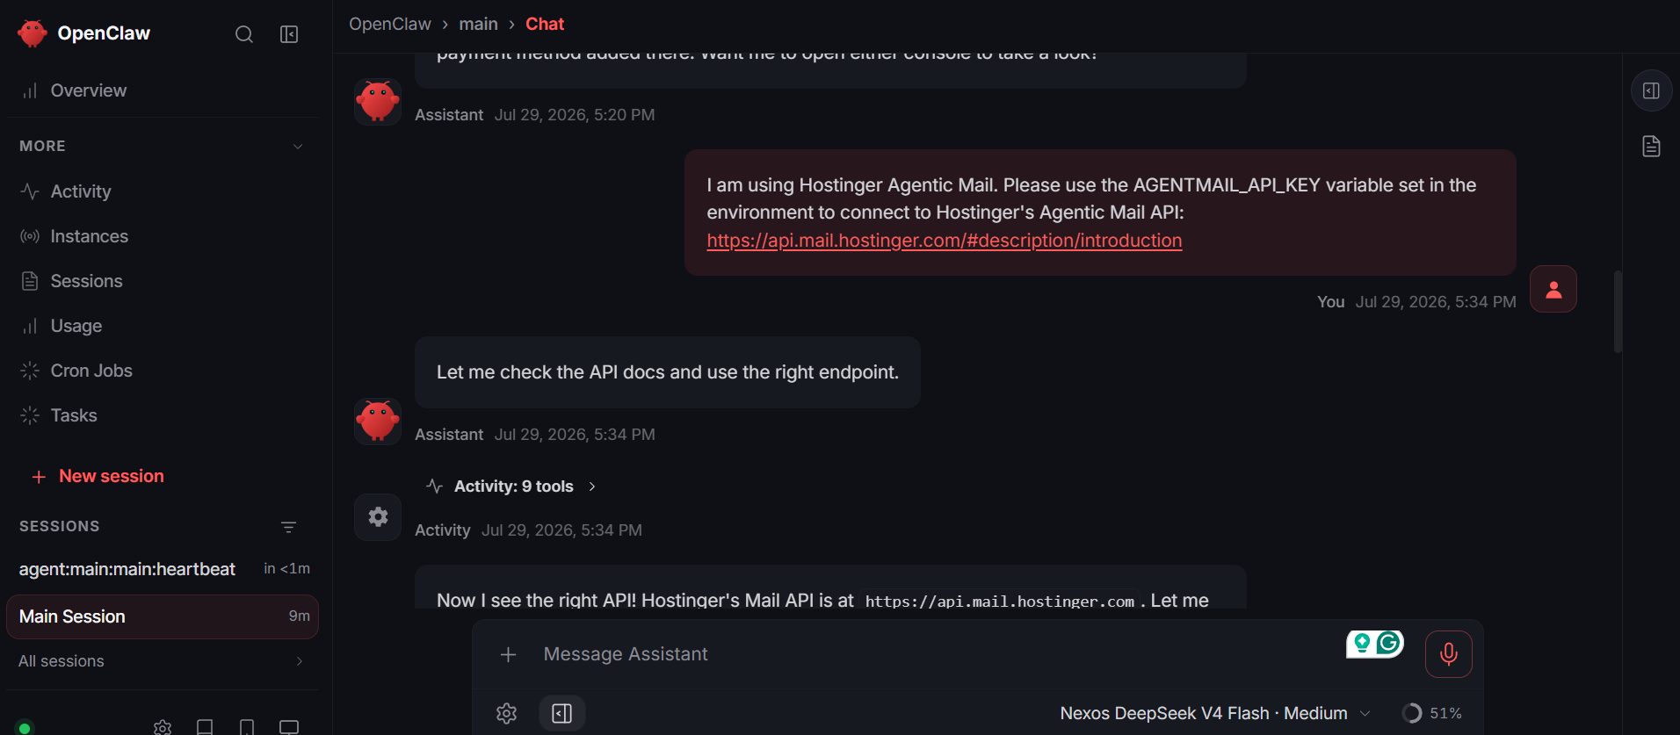Collapse the MORE section chevron

(x=298, y=147)
